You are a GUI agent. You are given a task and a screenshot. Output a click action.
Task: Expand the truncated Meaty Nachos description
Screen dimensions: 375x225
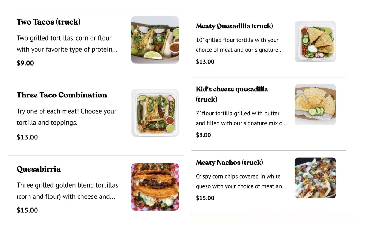tap(241, 181)
